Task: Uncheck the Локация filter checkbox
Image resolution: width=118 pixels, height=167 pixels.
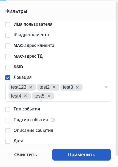Action: click(x=8, y=78)
